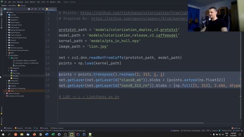This screenshot has height=137, width=244.
Task: Click line number 16 in the gutter
Action: (x=47, y=75)
